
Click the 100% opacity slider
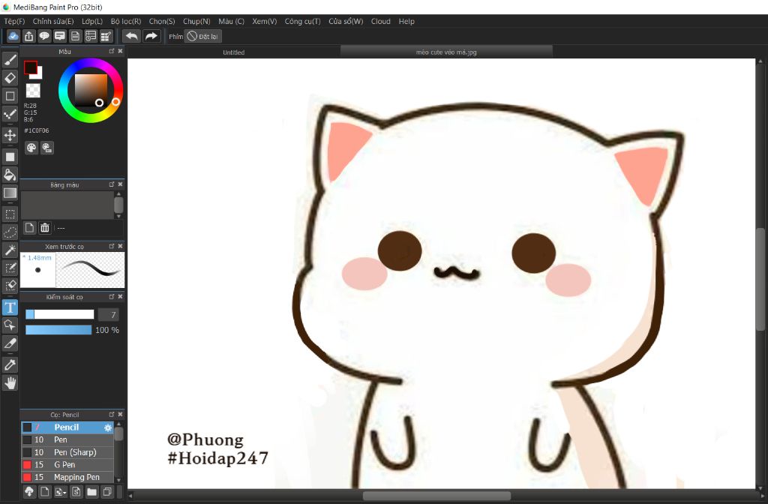pyautogui.click(x=58, y=330)
